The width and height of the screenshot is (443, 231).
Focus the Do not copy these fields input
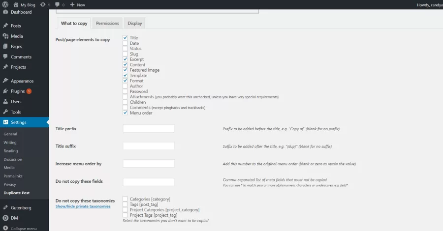(149, 182)
